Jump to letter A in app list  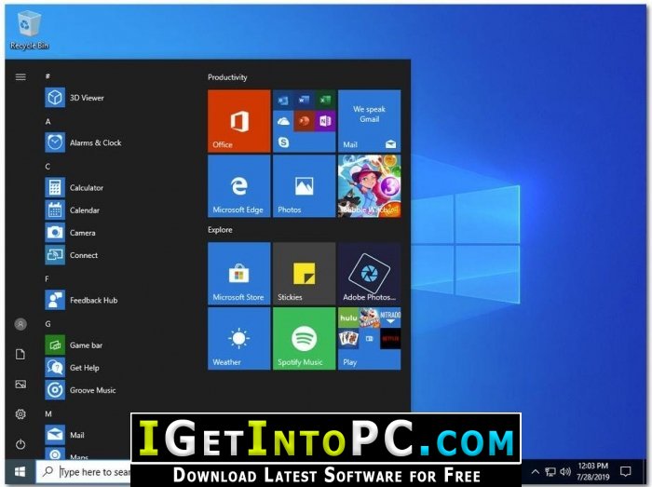pyautogui.click(x=48, y=121)
